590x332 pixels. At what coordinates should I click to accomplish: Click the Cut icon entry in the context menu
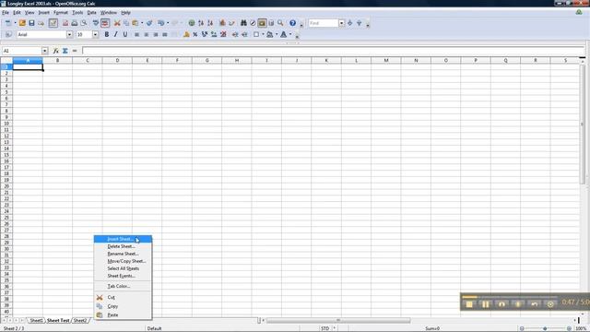click(x=100, y=297)
